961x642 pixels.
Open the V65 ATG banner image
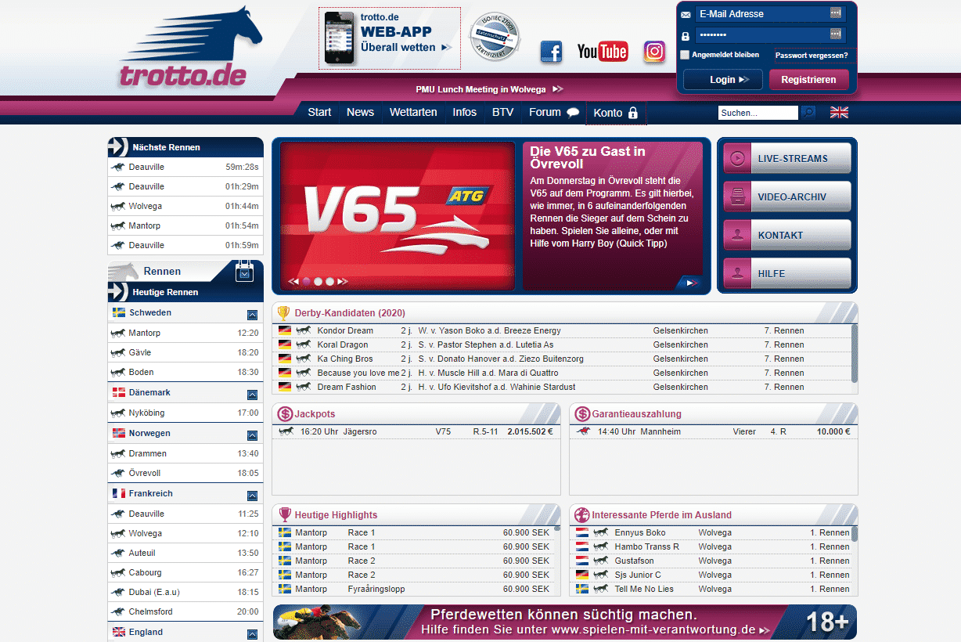398,217
